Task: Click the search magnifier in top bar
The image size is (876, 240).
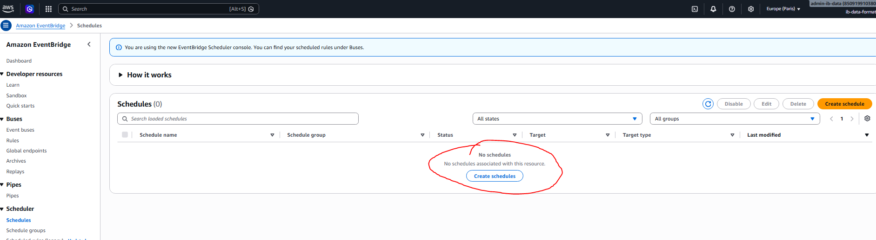Action: (66, 9)
